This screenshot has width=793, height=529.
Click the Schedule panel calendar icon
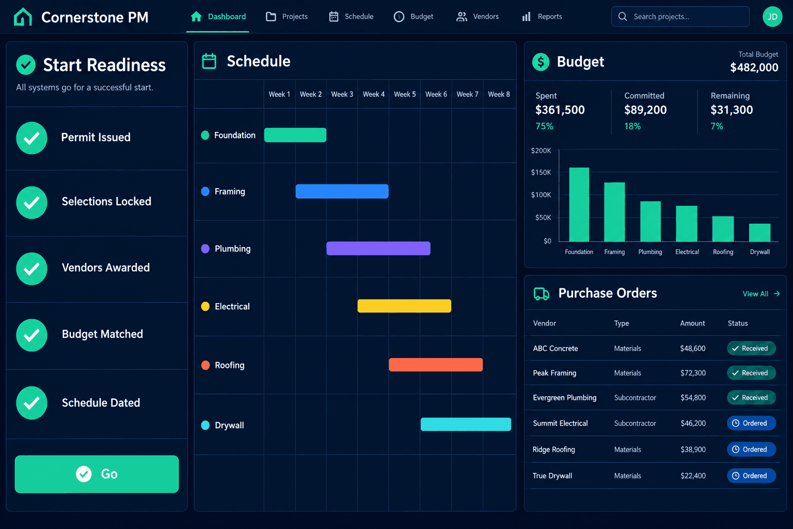209,61
